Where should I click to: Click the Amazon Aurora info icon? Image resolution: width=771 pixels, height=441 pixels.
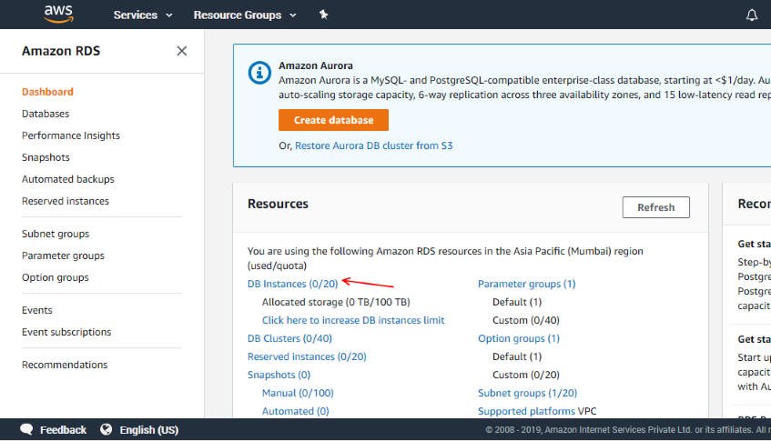tap(259, 73)
